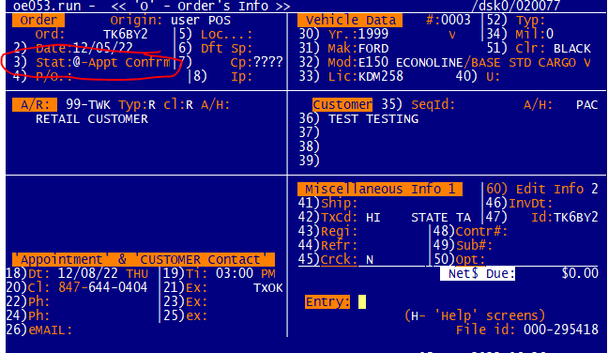Click the order date 12/05/22
This screenshot has height=353, width=608.
point(103,49)
